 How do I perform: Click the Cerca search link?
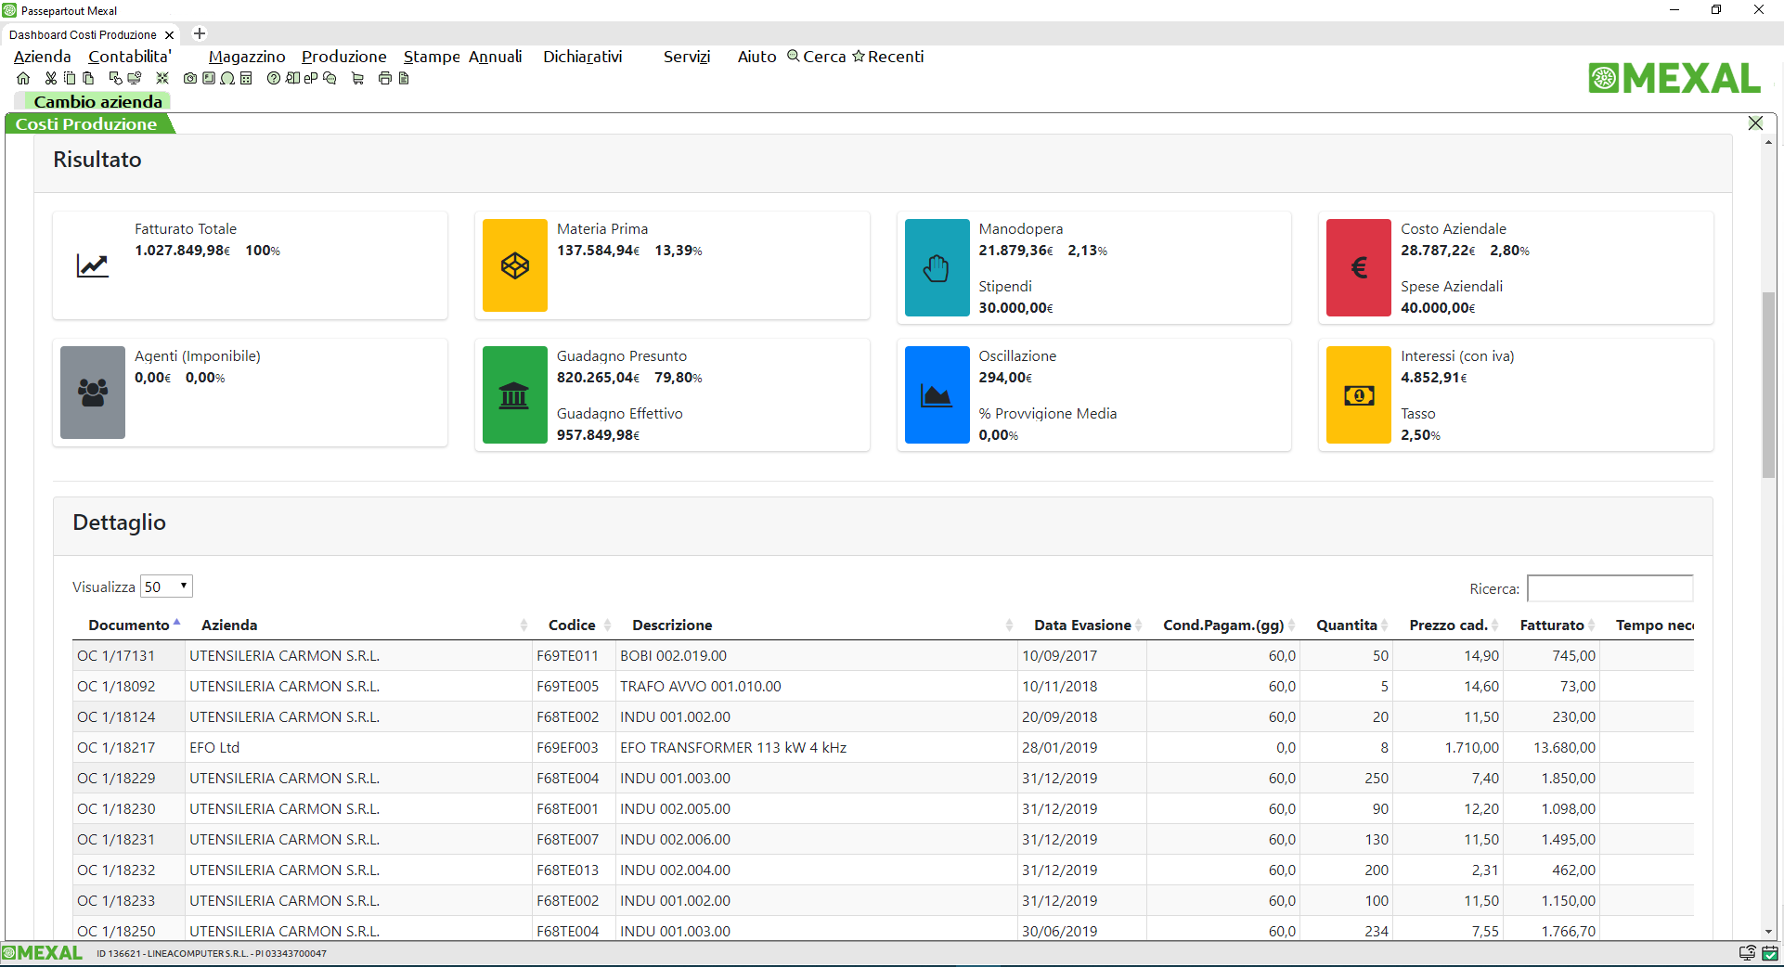[817, 57]
